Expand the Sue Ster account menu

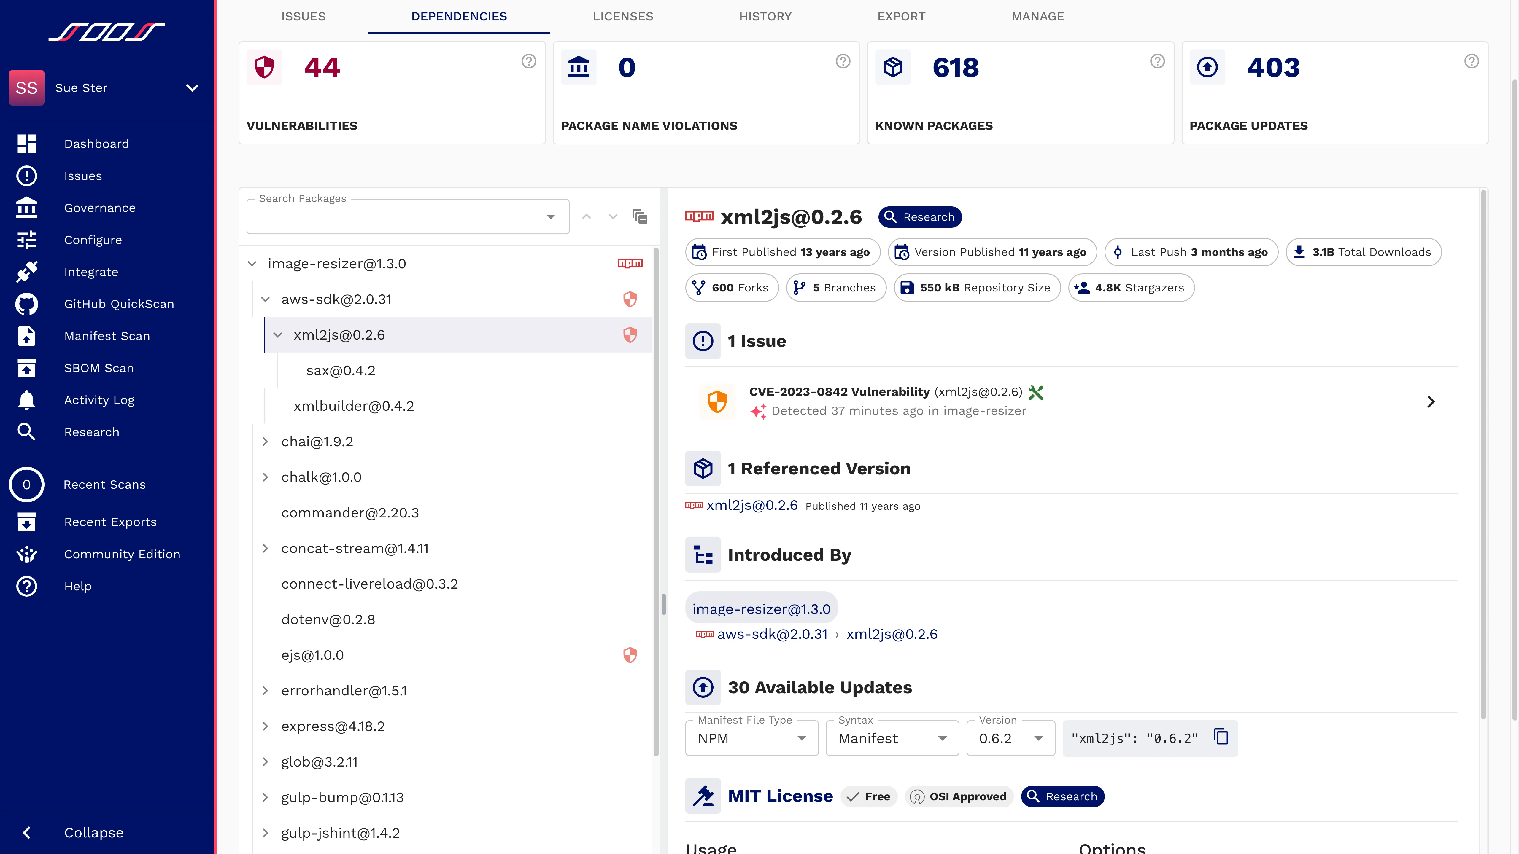click(x=192, y=88)
